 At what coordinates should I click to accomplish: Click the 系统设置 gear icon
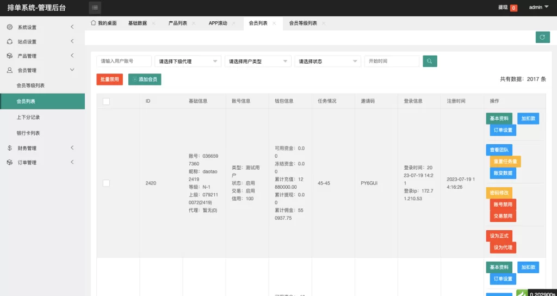(x=10, y=27)
